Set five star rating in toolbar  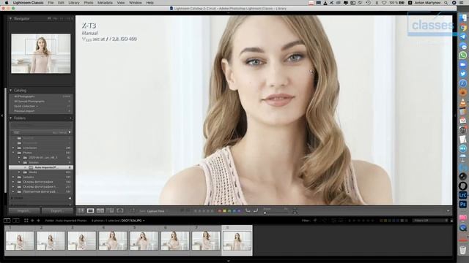213,211
